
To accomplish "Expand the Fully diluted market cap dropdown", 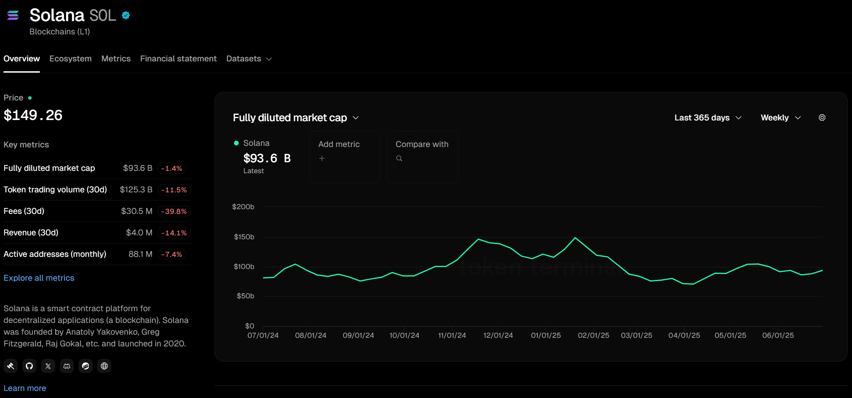I will pyautogui.click(x=296, y=118).
